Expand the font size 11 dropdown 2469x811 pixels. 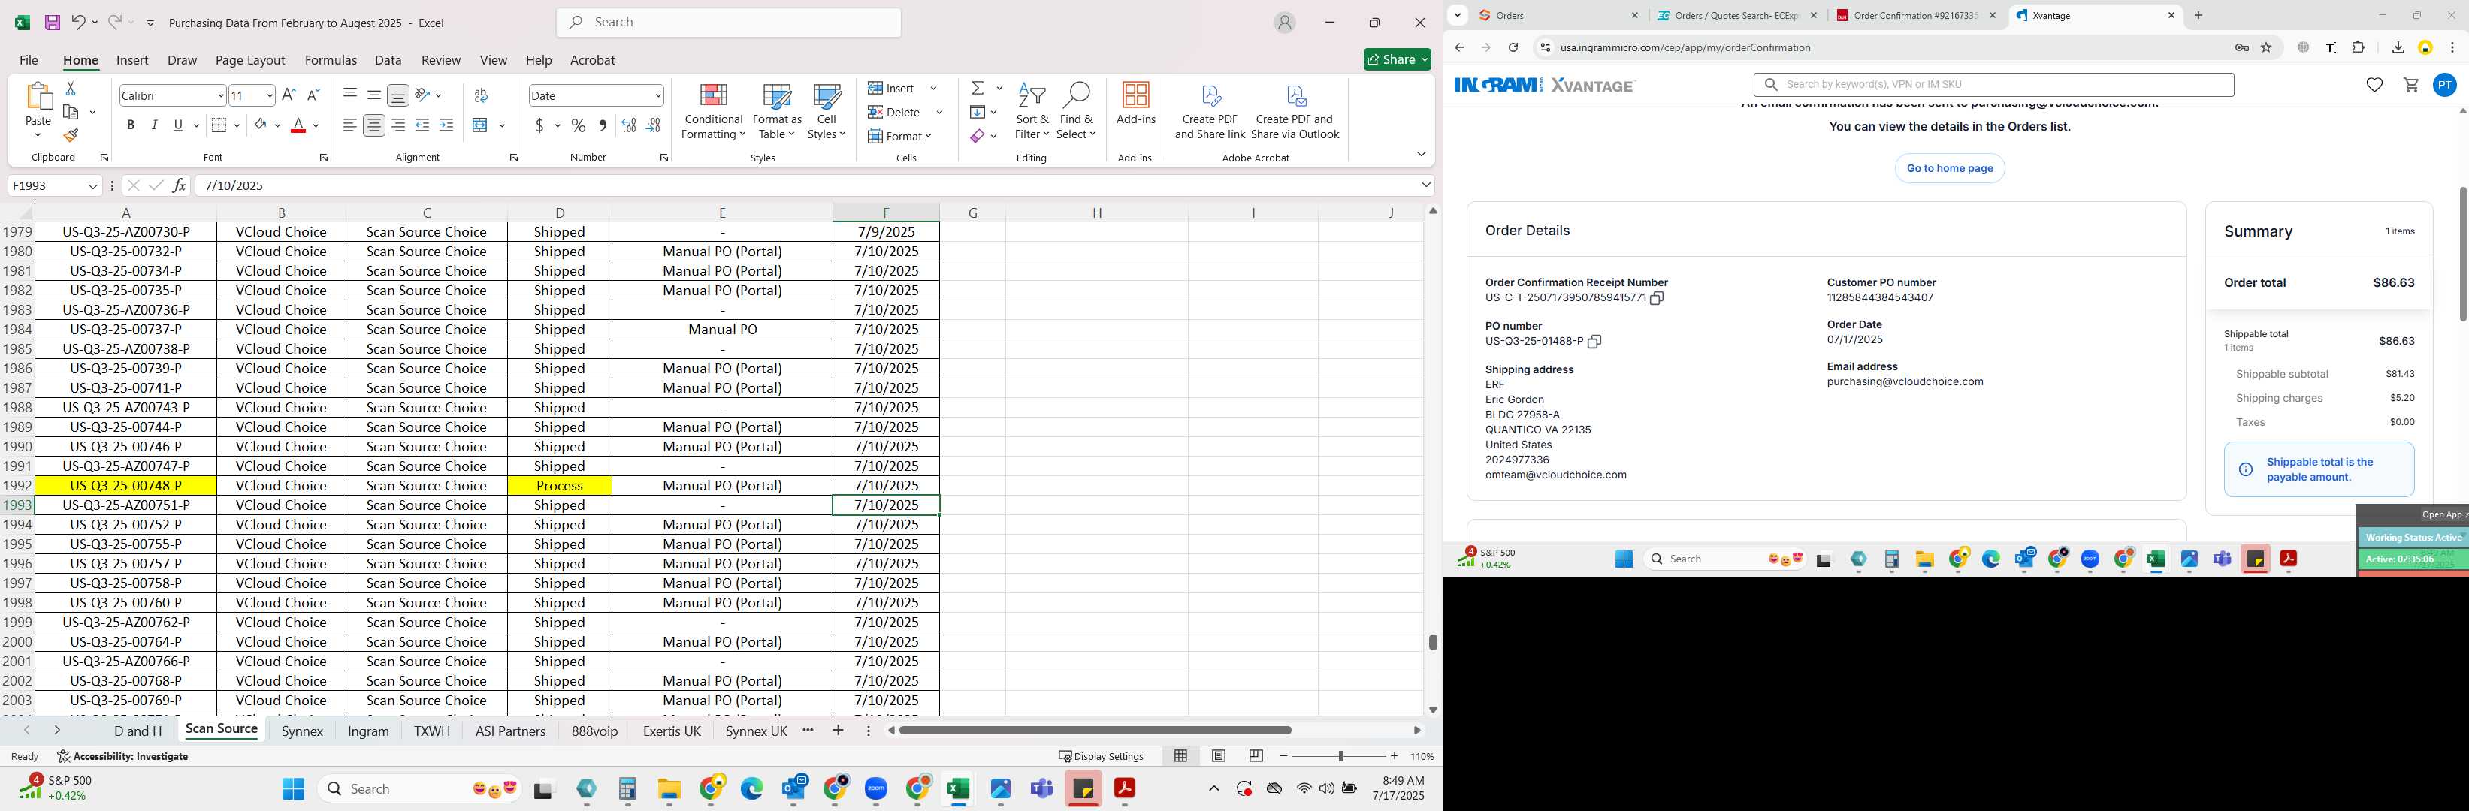coord(269,95)
